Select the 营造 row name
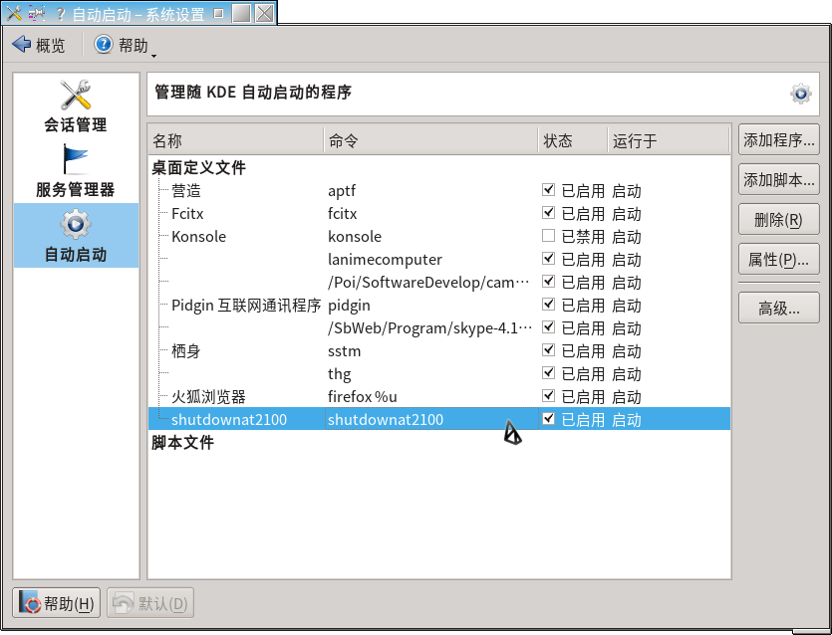Viewport: 832px width, 635px height. [x=185, y=191]
